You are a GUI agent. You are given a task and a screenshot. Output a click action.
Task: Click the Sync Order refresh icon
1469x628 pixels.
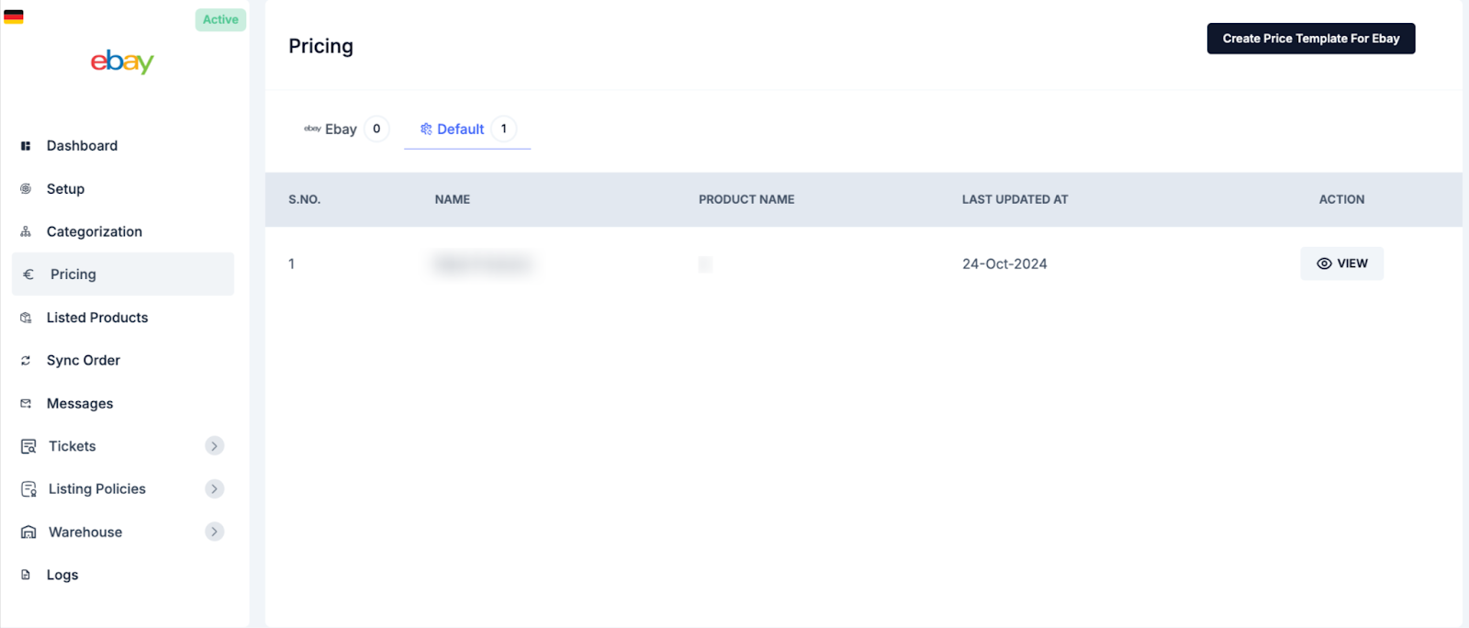pyautogui.click(x=26, y=361)
